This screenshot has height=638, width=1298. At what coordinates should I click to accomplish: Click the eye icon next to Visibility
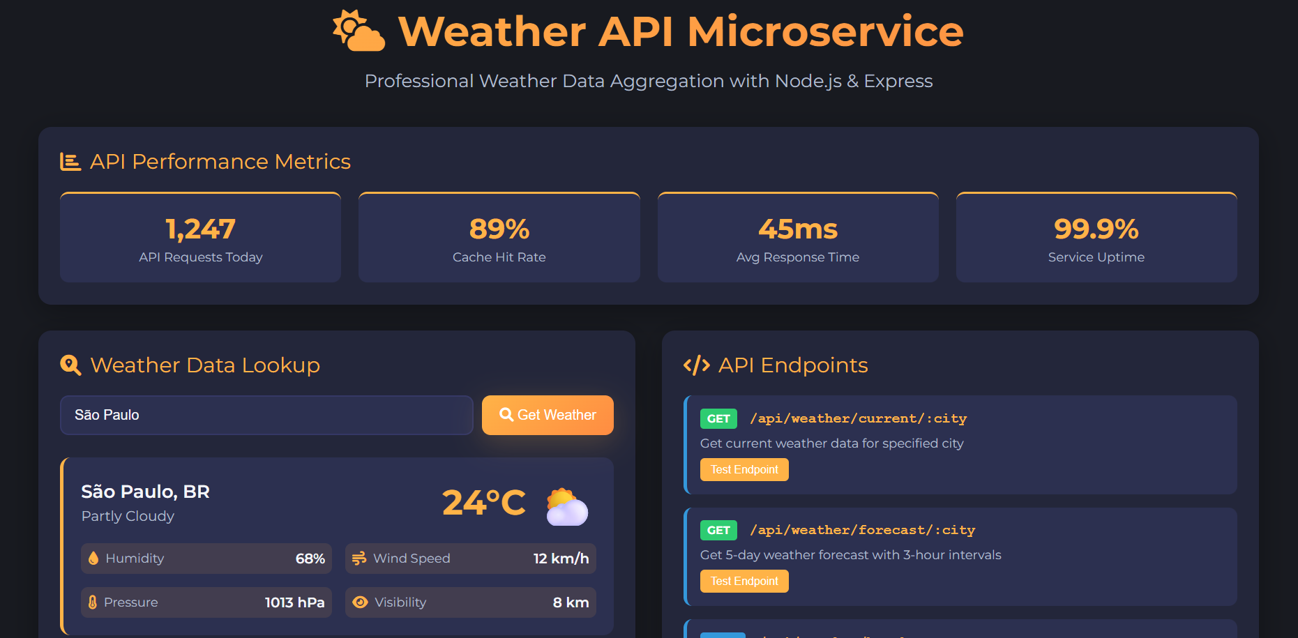360,602
